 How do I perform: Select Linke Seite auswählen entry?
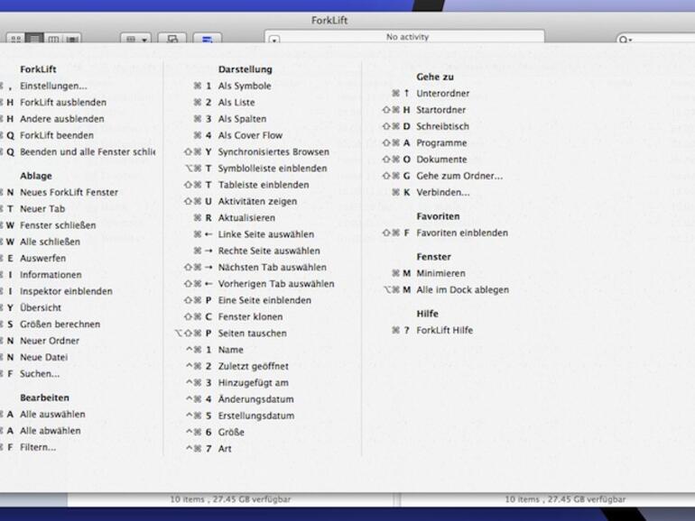(266, 234)
